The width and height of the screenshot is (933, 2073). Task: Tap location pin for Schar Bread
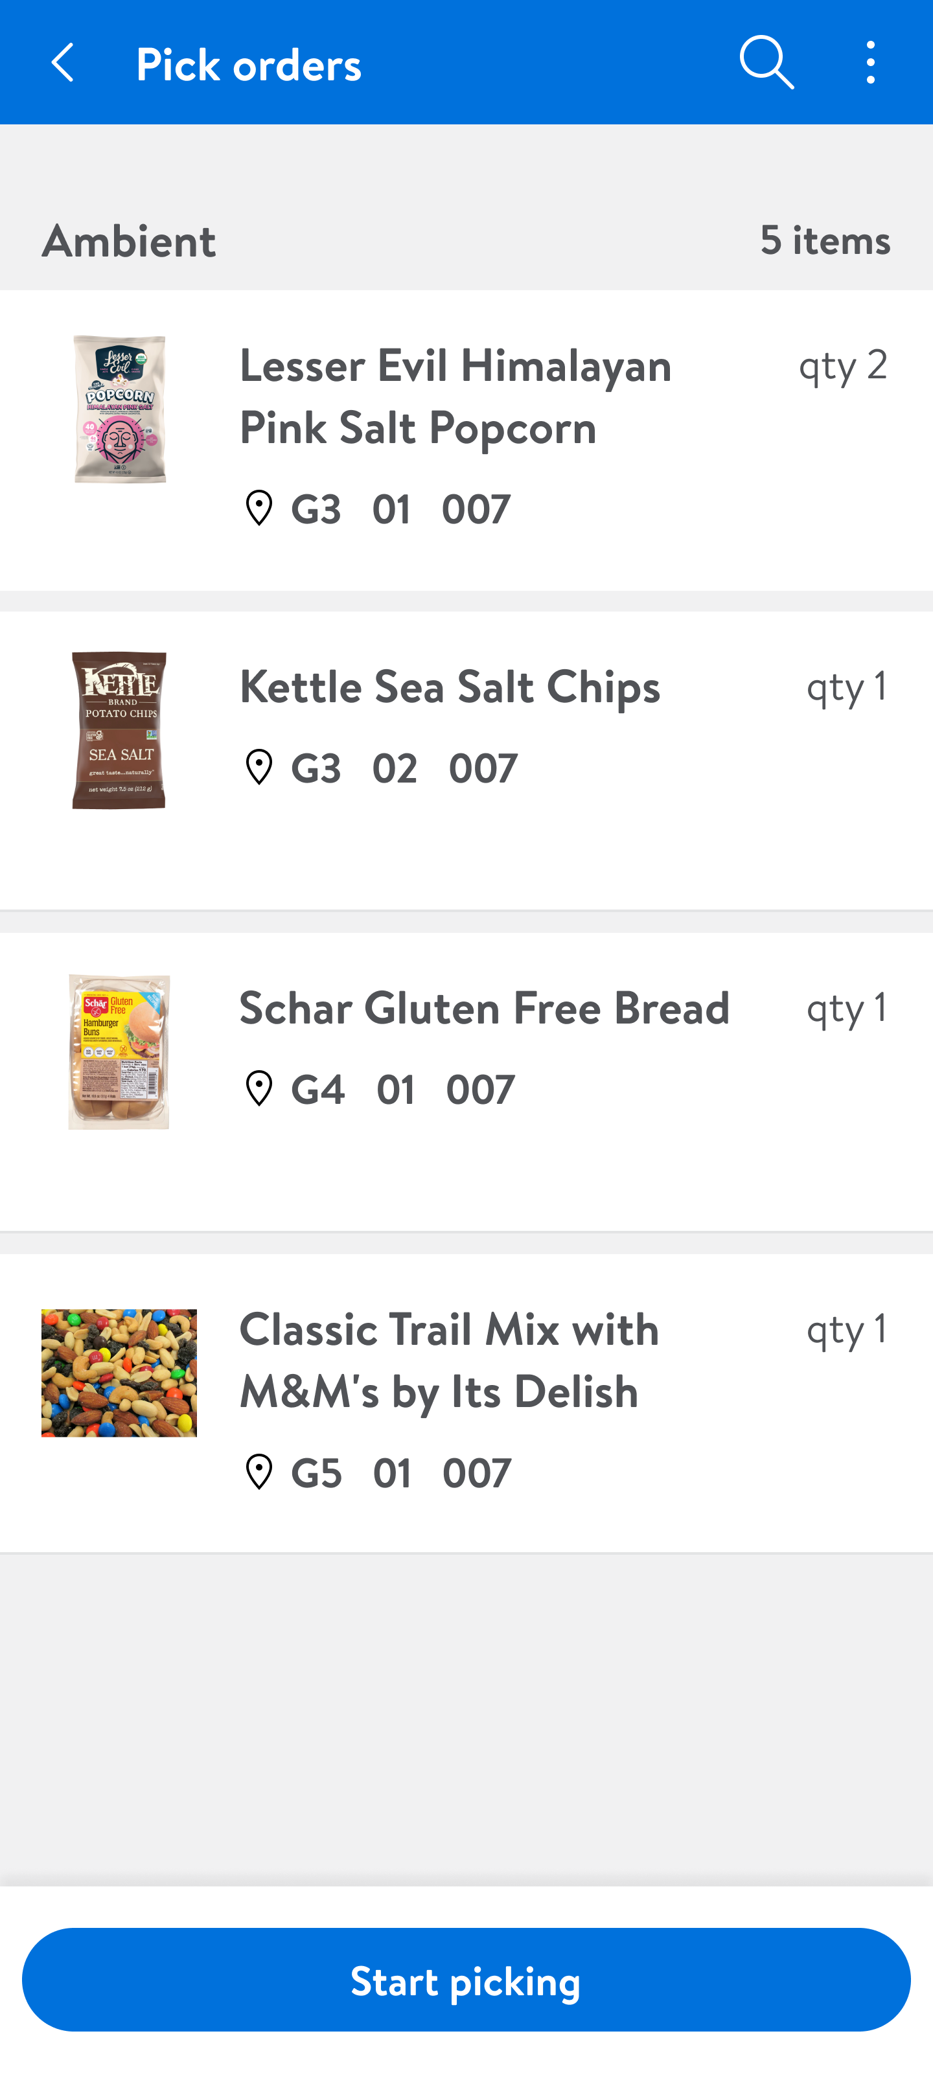tap(259, 1089)
